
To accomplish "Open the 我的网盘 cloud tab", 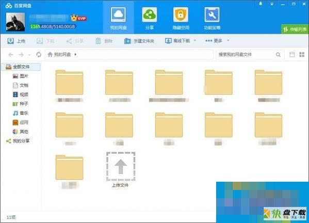I will 118,19.
